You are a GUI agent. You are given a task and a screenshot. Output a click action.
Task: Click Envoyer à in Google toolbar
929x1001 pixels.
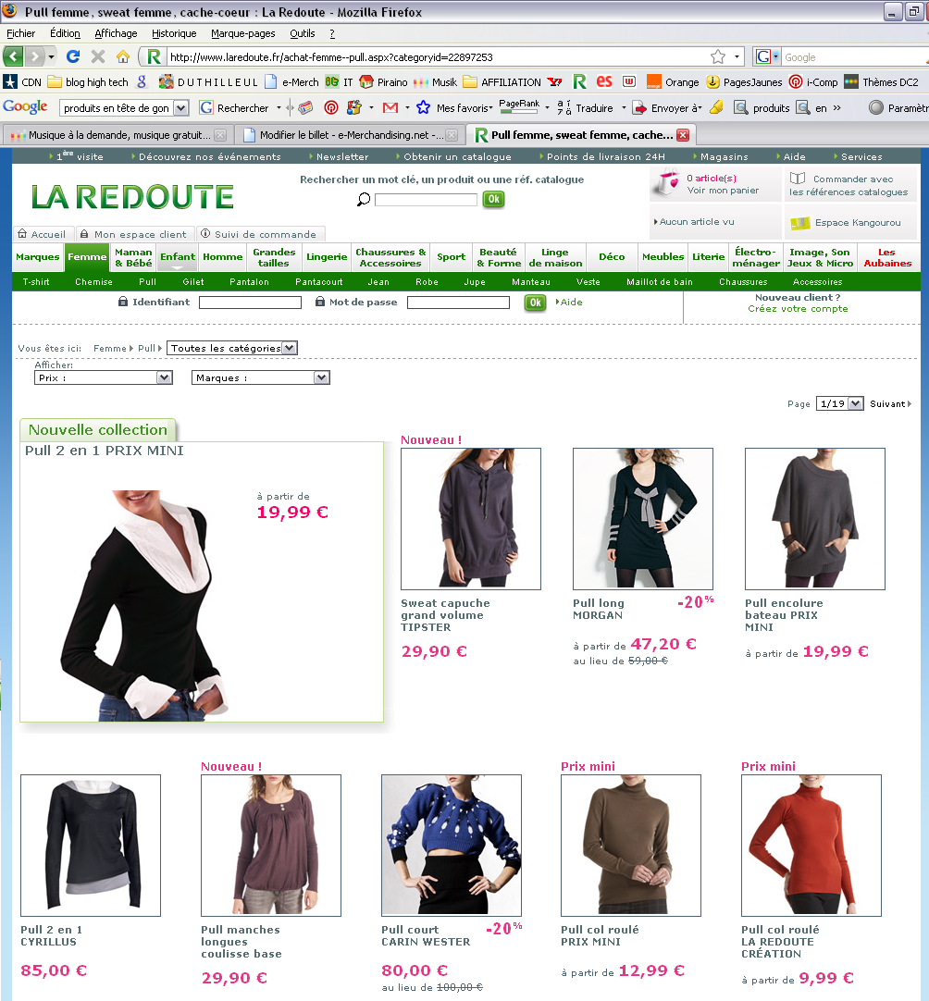[x=666, y=108]
